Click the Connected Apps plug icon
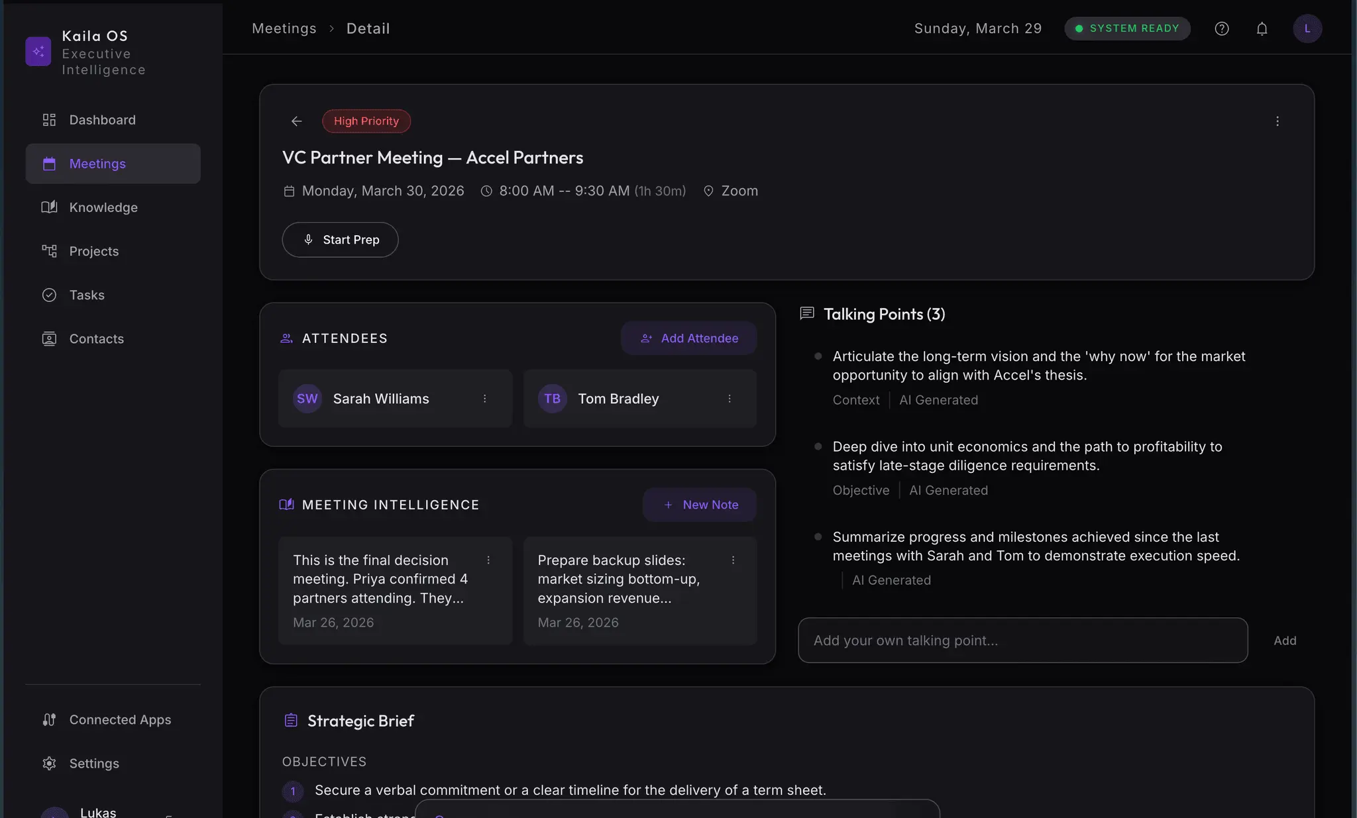 coord(49,719)
